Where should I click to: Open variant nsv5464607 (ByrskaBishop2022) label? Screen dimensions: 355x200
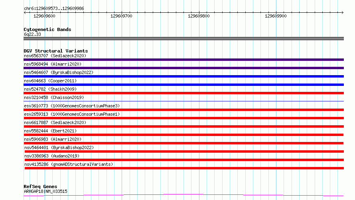point(59,72)
